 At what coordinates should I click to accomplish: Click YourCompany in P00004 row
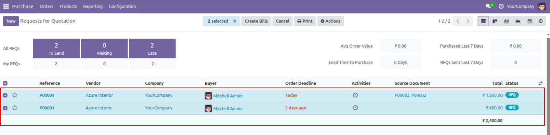coord(159,95)
